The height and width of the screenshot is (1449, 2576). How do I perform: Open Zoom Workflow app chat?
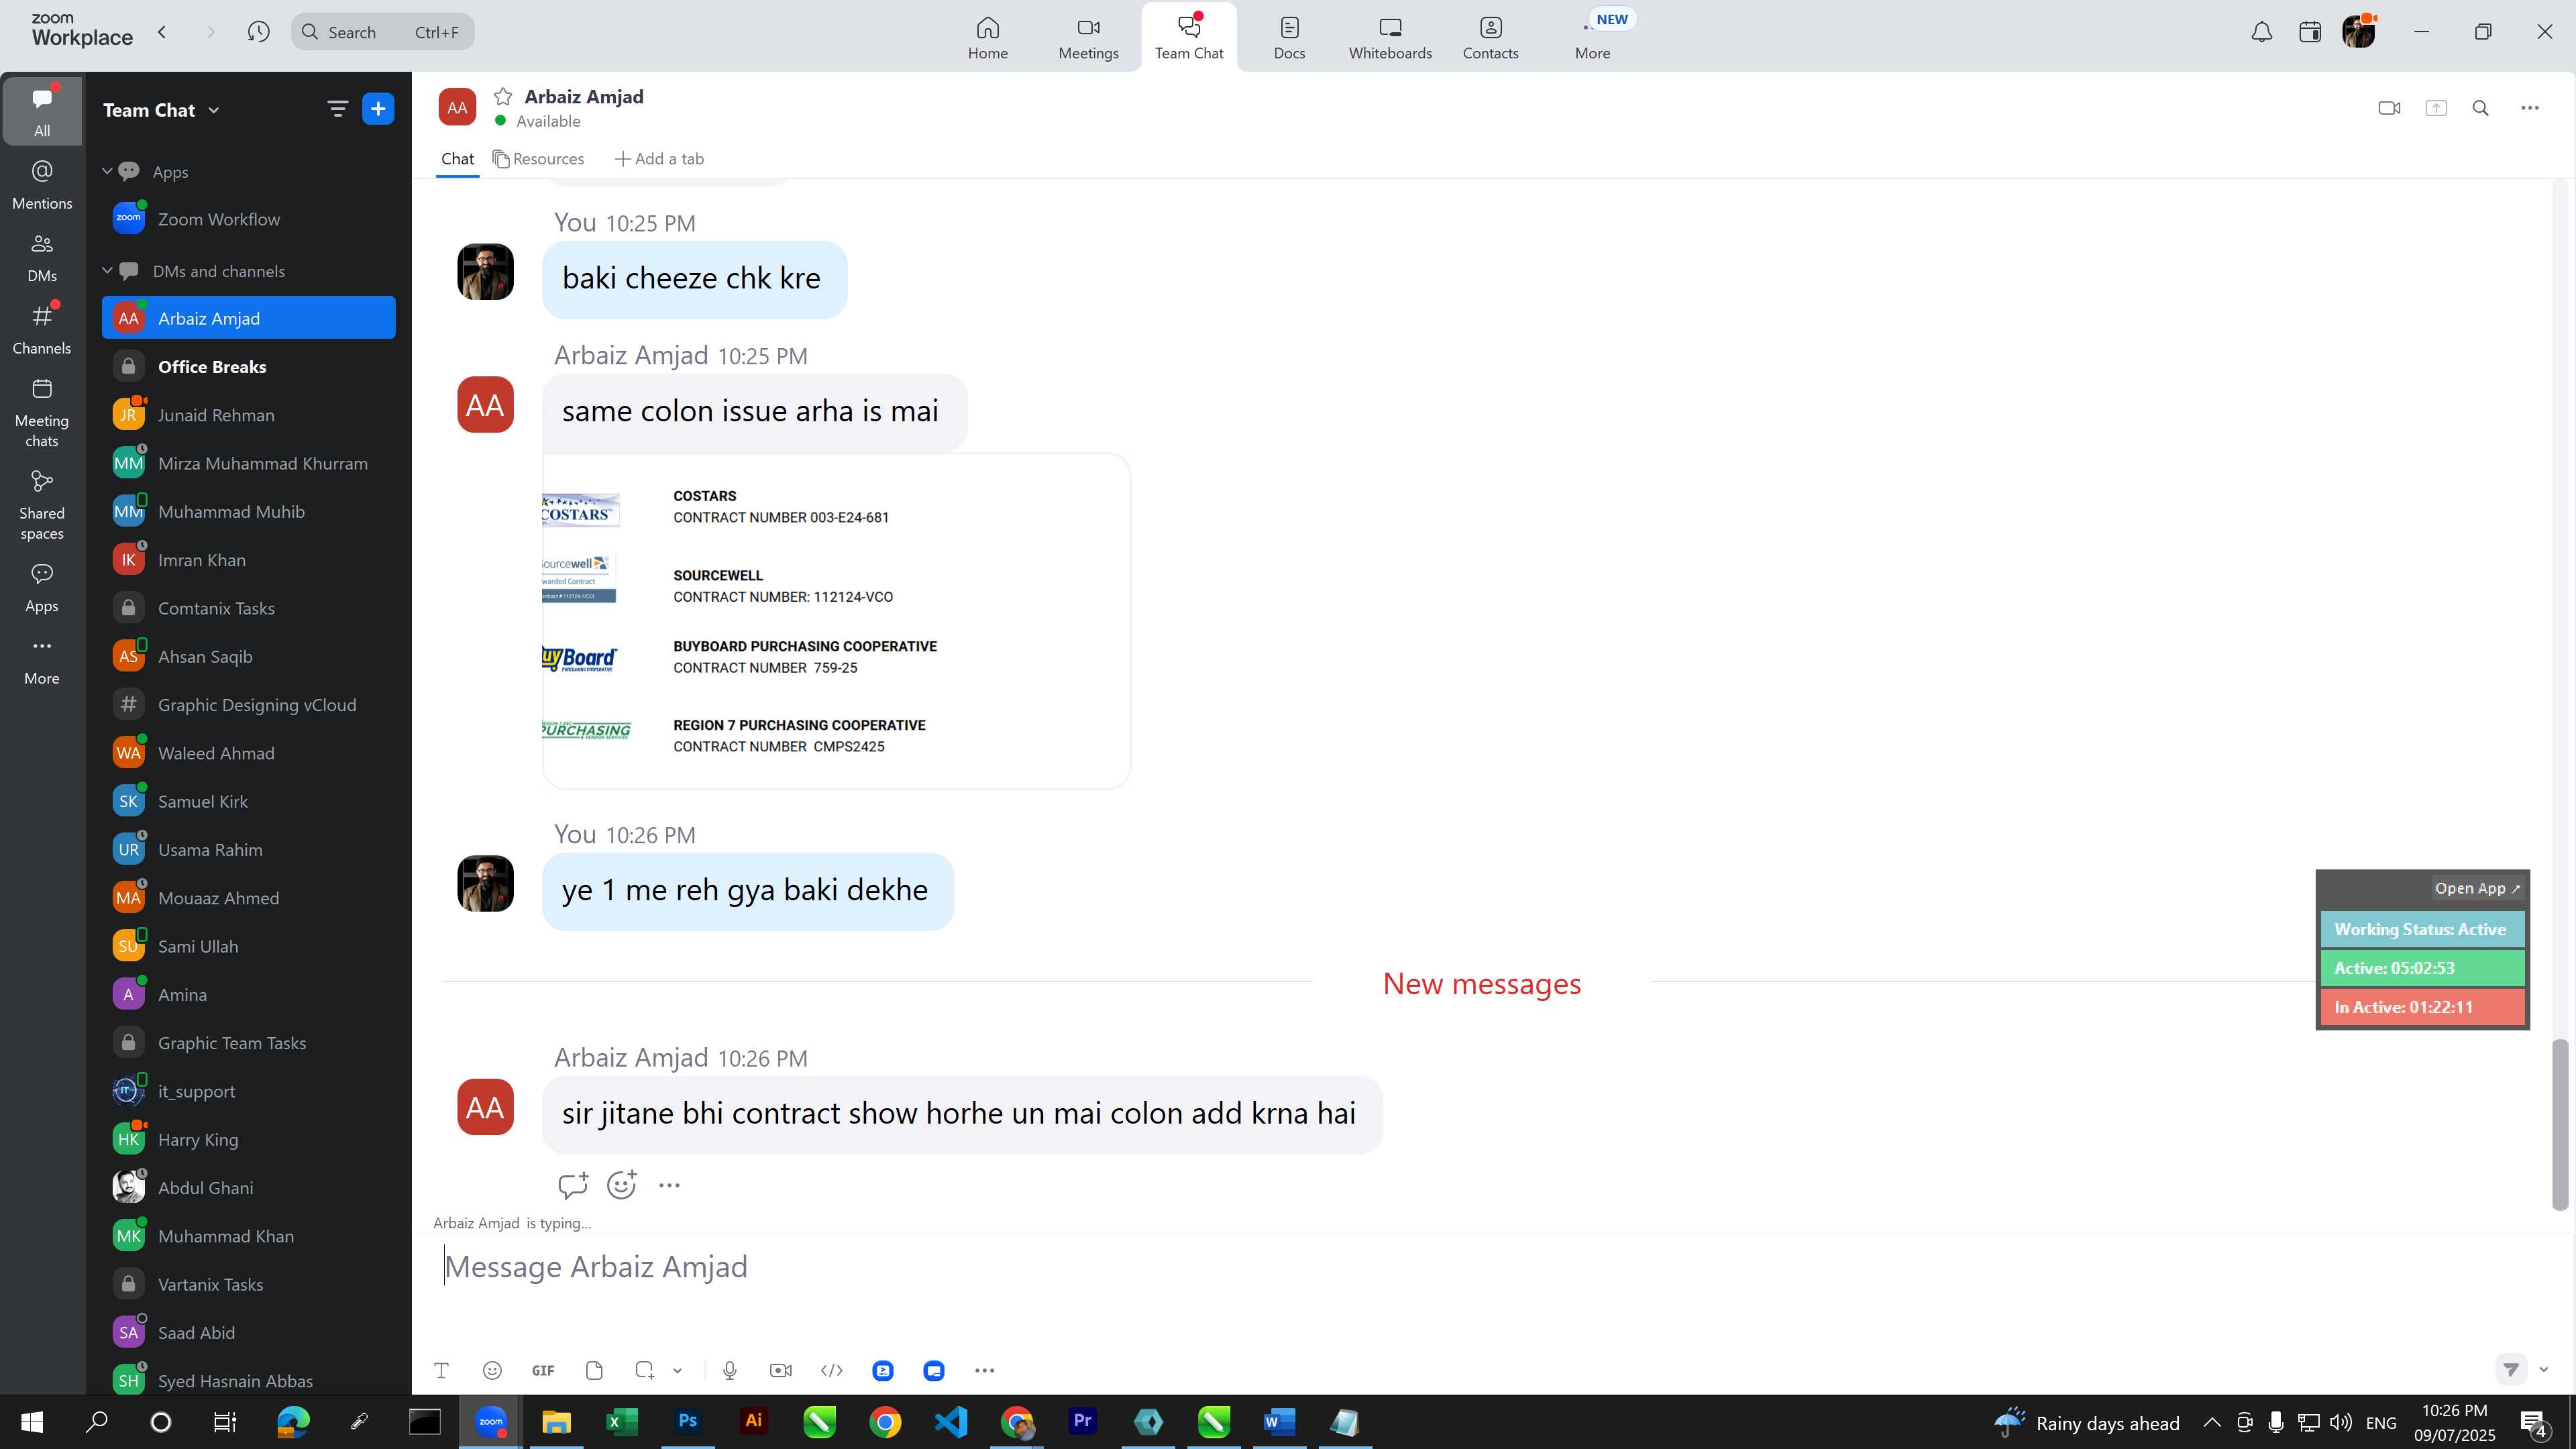[x=248, y=219]
